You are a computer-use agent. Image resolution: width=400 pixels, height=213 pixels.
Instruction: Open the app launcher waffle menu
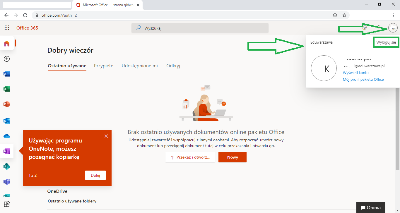(x=7, y=28)
